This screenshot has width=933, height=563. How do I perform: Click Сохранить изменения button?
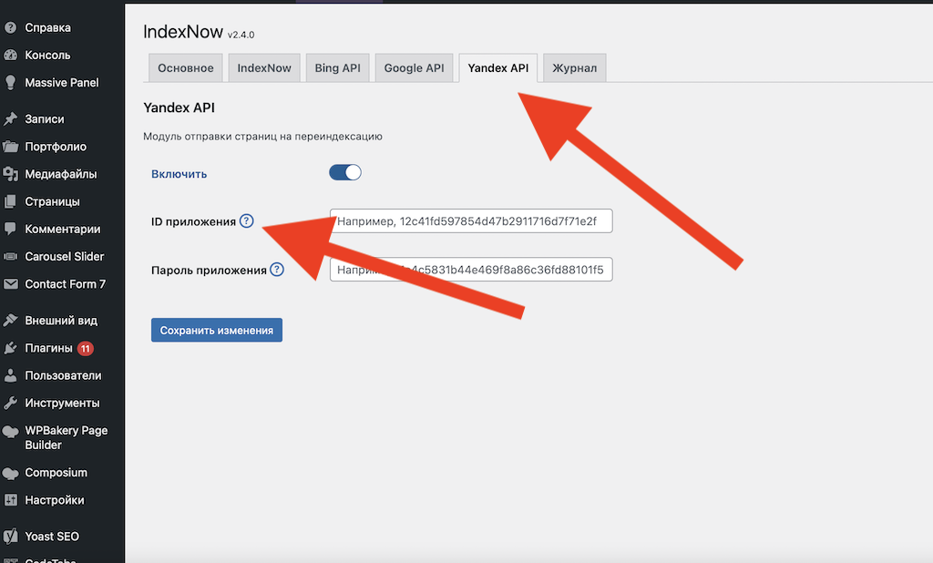click(x=217, y=331)
